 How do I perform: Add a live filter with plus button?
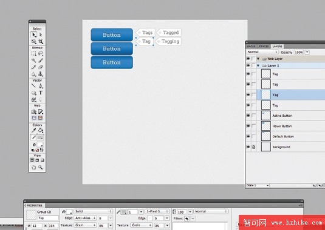186,218
